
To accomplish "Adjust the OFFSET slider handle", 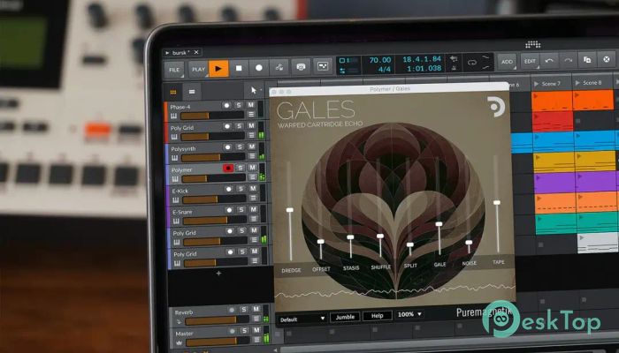I will click(320, 242).
